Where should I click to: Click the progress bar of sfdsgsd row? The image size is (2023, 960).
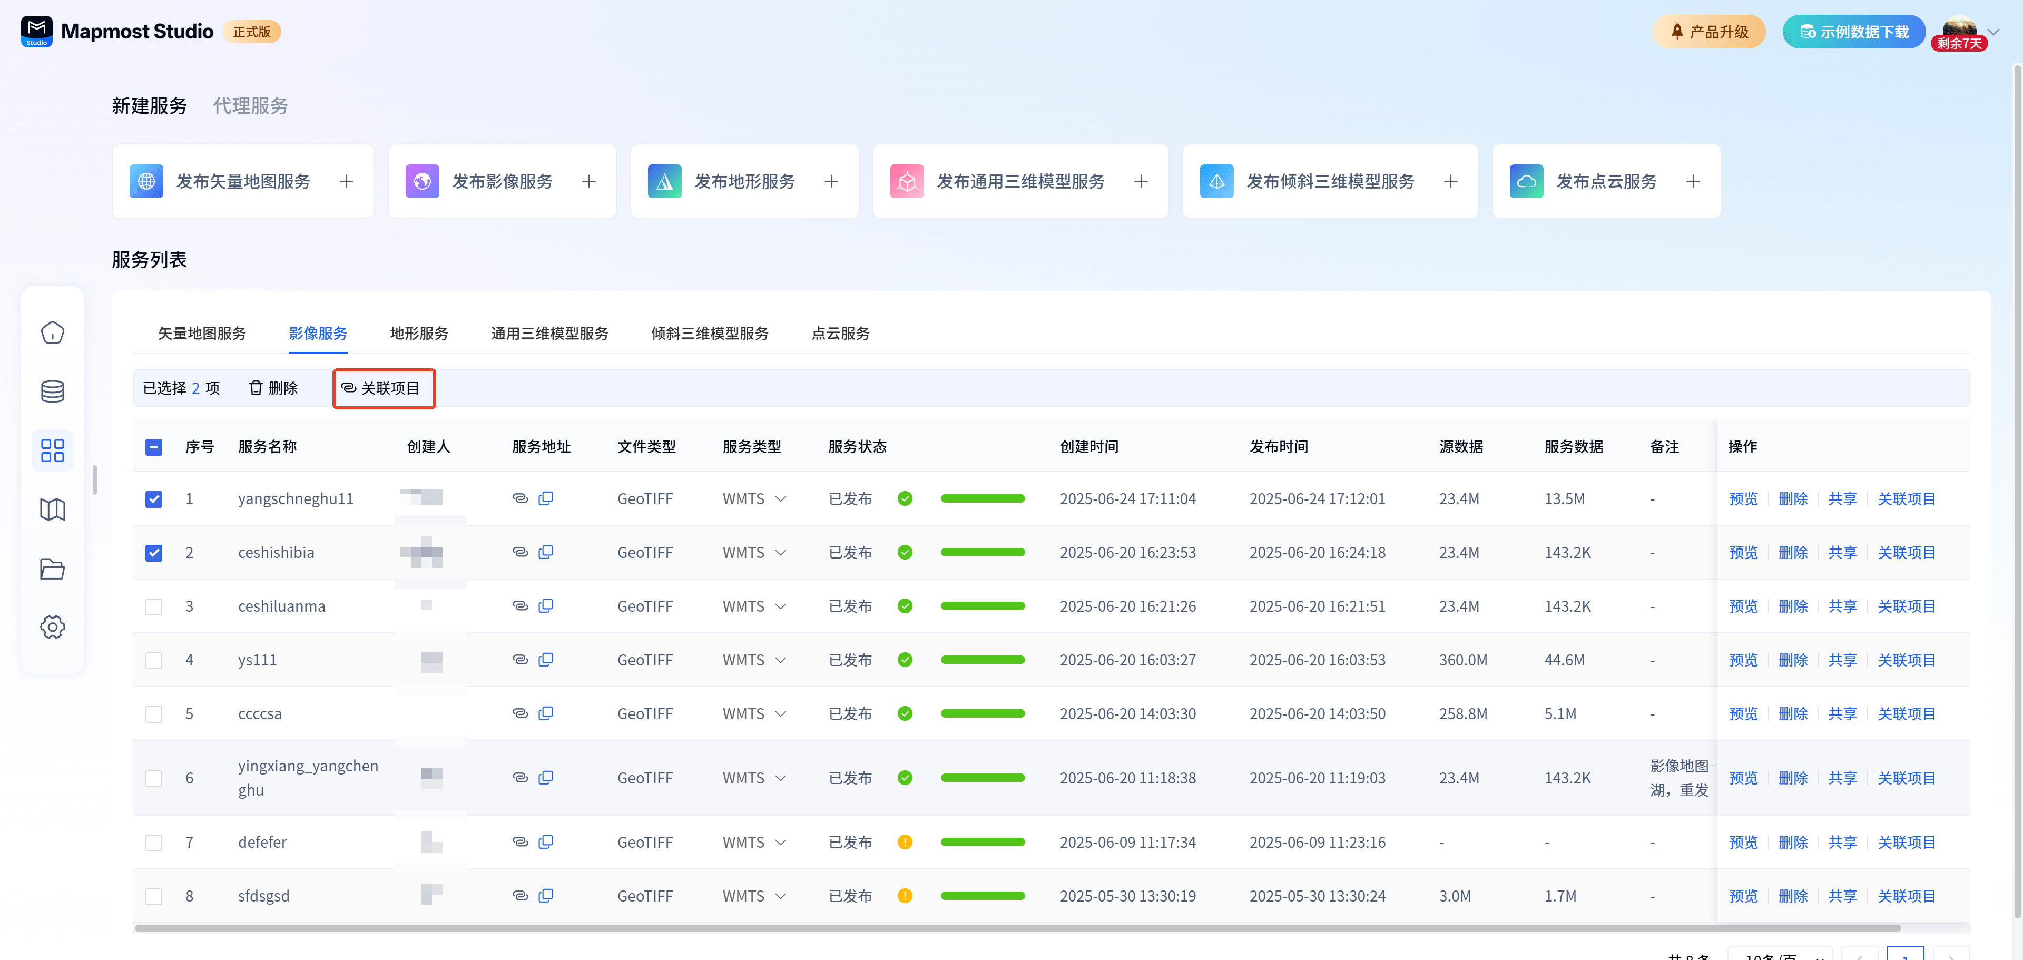(x=983, y=896)
